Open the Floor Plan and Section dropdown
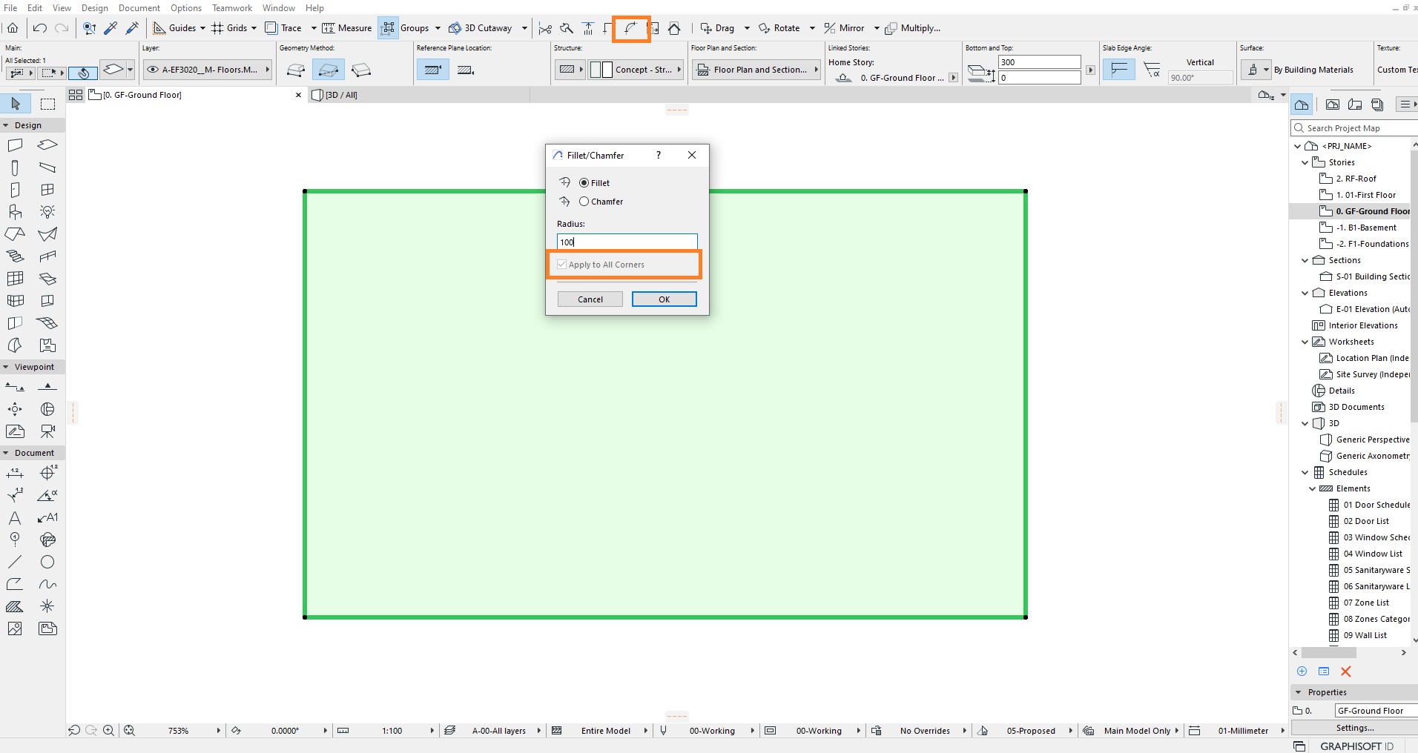This screenshot has width=1418, height=753. click(x=756, y=70)
